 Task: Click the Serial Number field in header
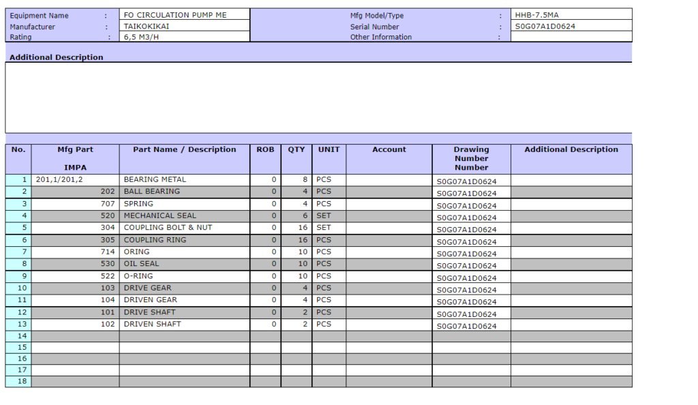click(x=571, y=27)
